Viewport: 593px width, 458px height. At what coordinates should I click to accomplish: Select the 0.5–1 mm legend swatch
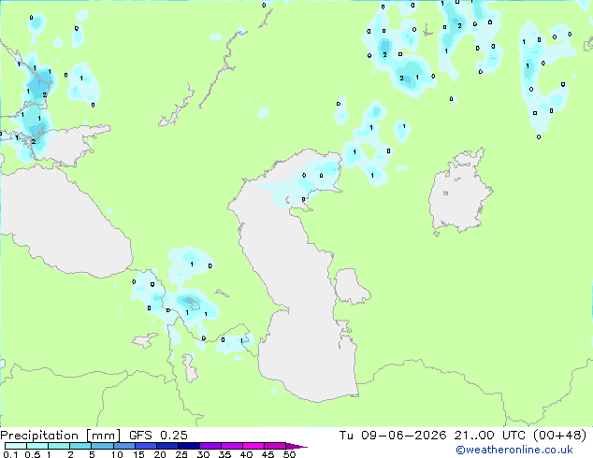pyautogui.click(x=37, y=446)
